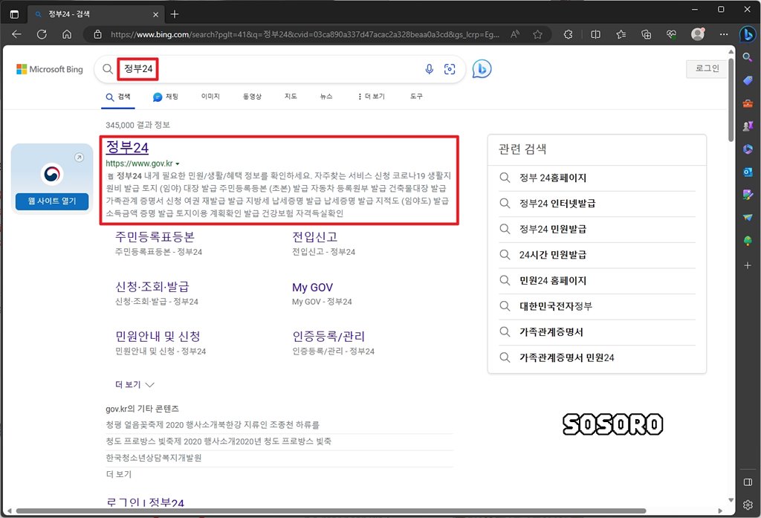Open 주민등록표등본 sitelink

pos(155,237)
